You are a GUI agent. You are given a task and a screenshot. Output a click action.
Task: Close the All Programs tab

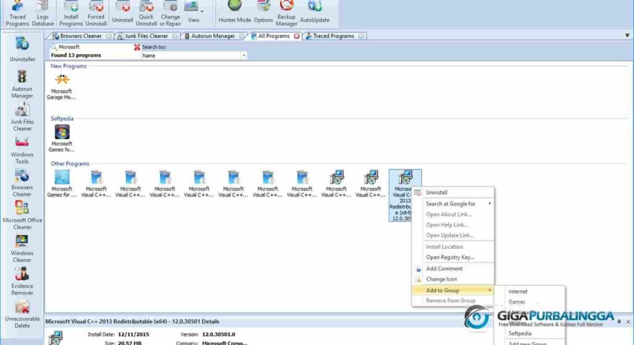pyautogui.click(x=297, y=36)
